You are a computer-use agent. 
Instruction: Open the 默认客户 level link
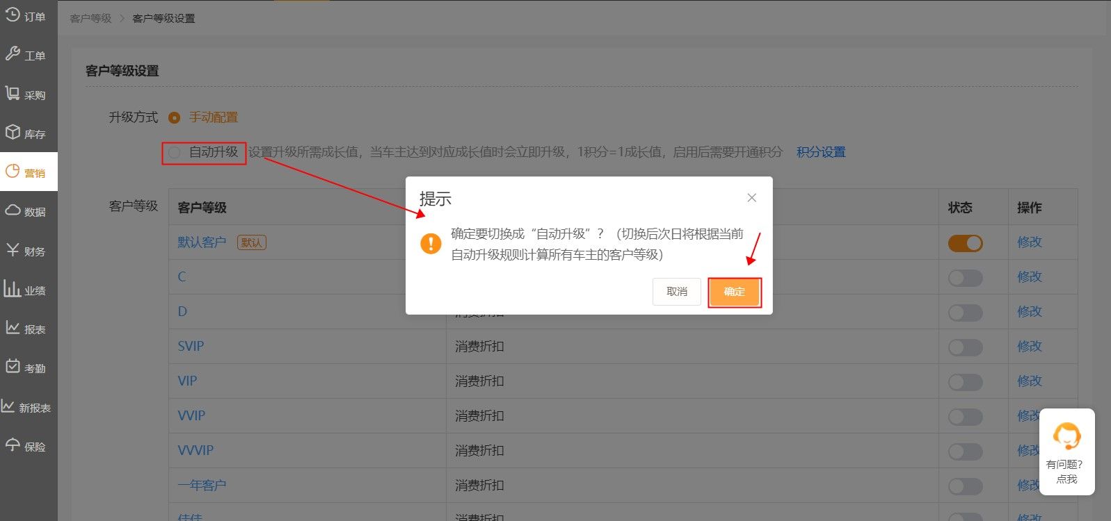(202, 242)
